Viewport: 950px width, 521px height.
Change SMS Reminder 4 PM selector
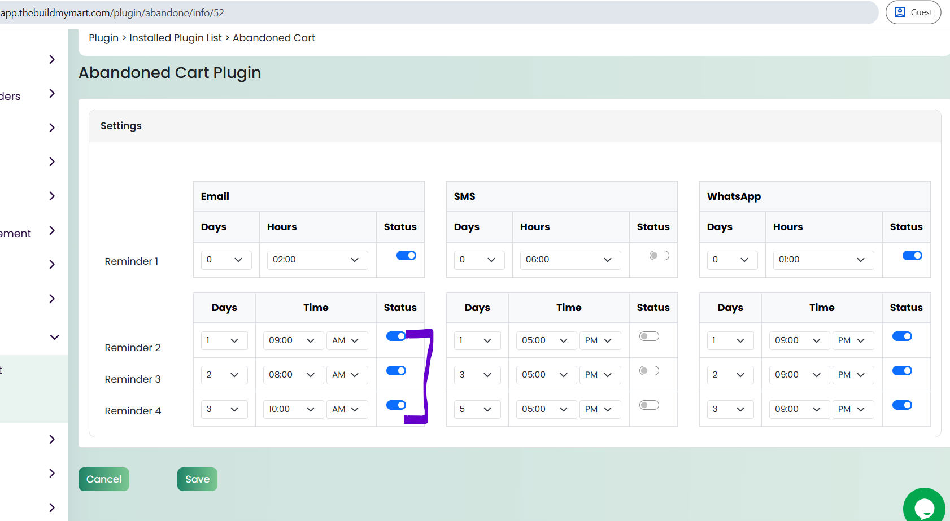click(x=600, y=409)
